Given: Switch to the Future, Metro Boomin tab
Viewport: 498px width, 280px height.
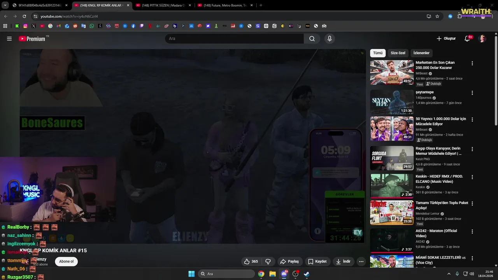Looking at the screenshot, I should pyautogui.click(x=225, y=5).
